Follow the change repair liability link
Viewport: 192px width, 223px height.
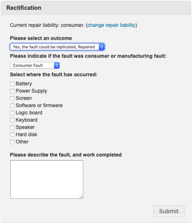click(112, 25)
